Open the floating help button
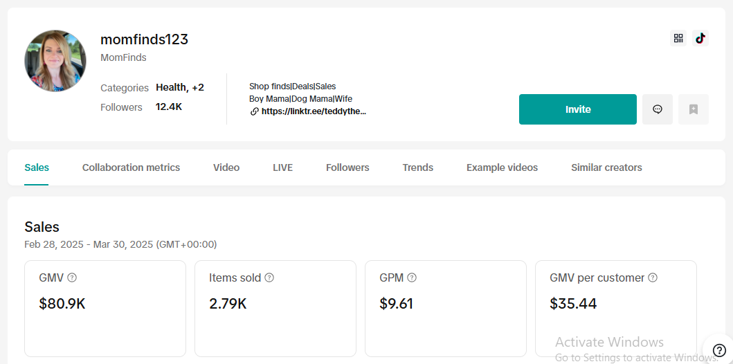733x364 pixels. point(719,350)
